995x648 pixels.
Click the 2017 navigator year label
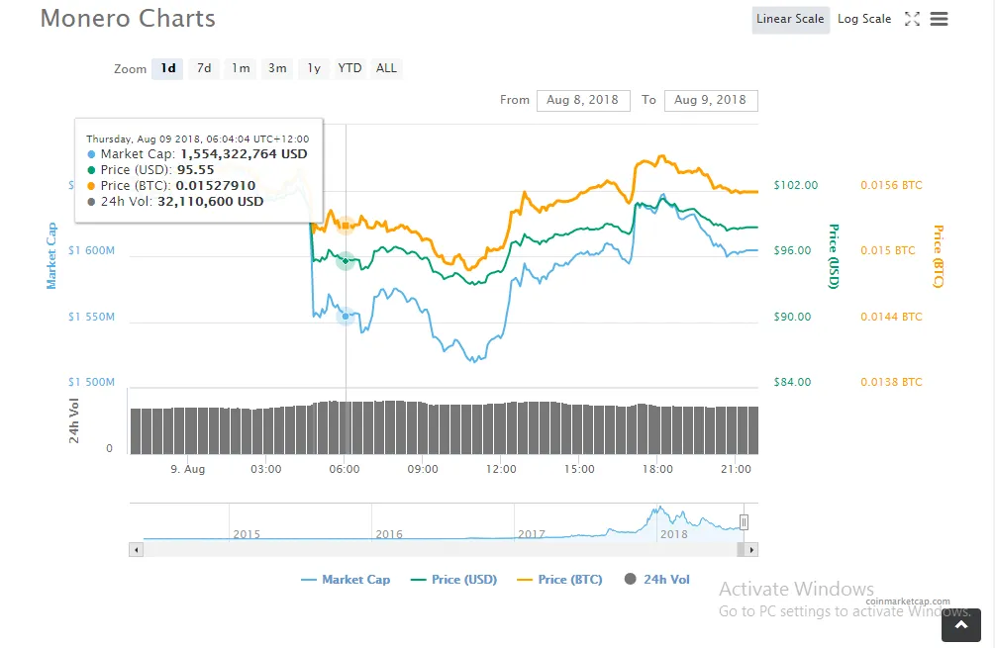point(531,534)
